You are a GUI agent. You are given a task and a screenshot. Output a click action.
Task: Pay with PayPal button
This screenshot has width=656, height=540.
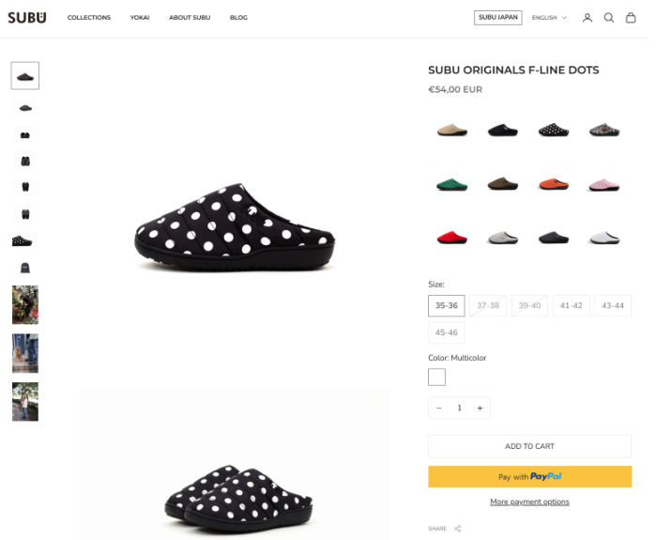pyautogui.click(x=529, y=477)
